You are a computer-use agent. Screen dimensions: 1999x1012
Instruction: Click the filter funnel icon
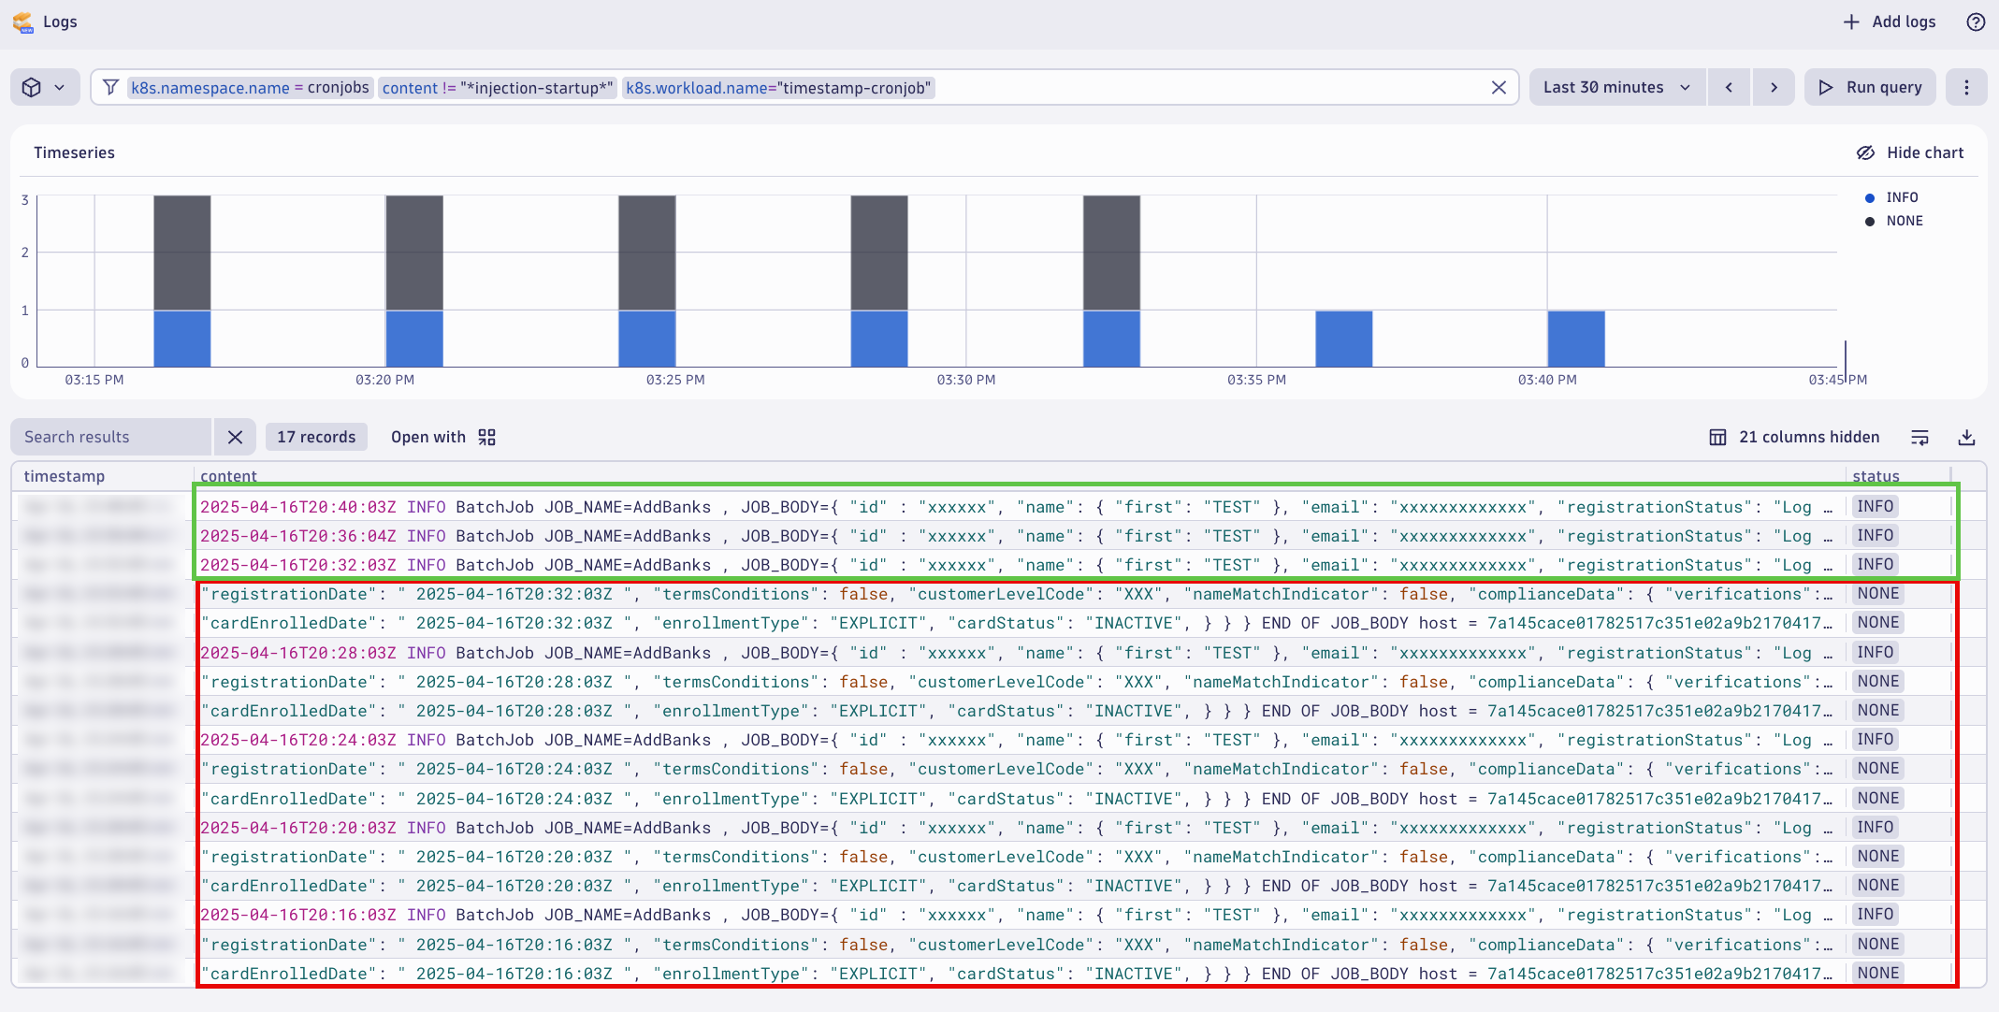point(110,87)
